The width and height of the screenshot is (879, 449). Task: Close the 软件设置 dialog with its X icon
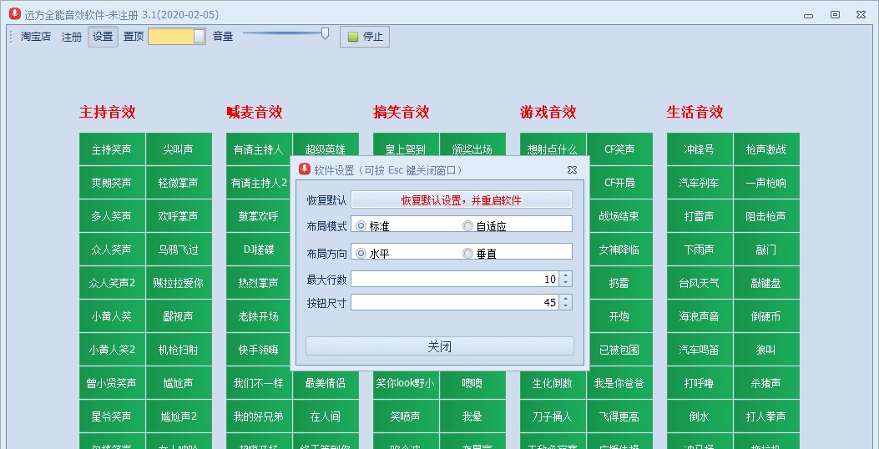point(572,170)
